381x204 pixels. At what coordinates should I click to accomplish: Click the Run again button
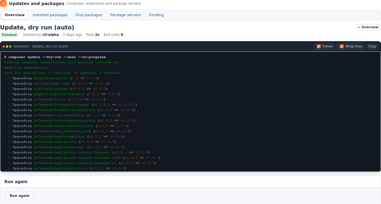pyautogui.click(x=19, y=196)
